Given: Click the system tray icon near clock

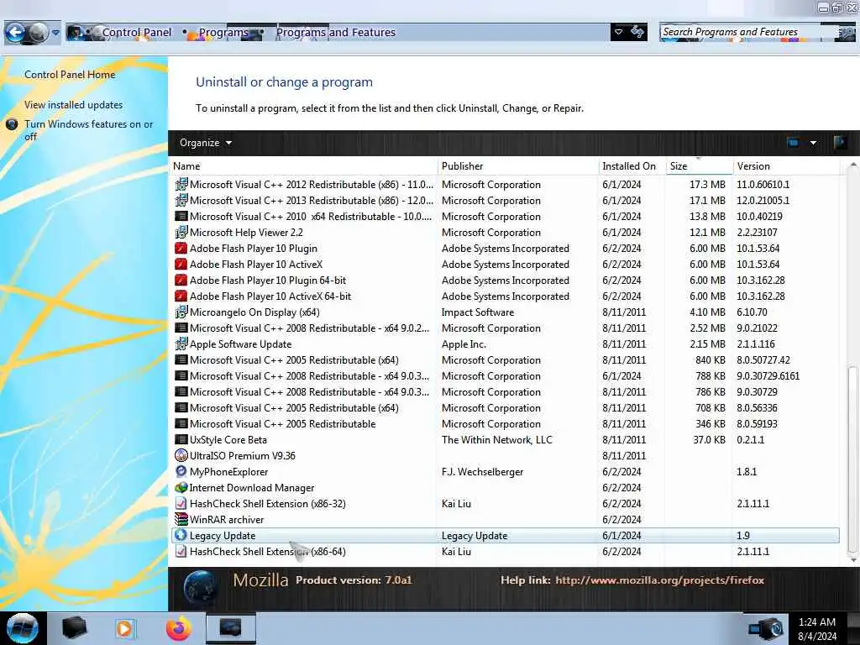Looking at the screenshot, I should pos(765,628).
